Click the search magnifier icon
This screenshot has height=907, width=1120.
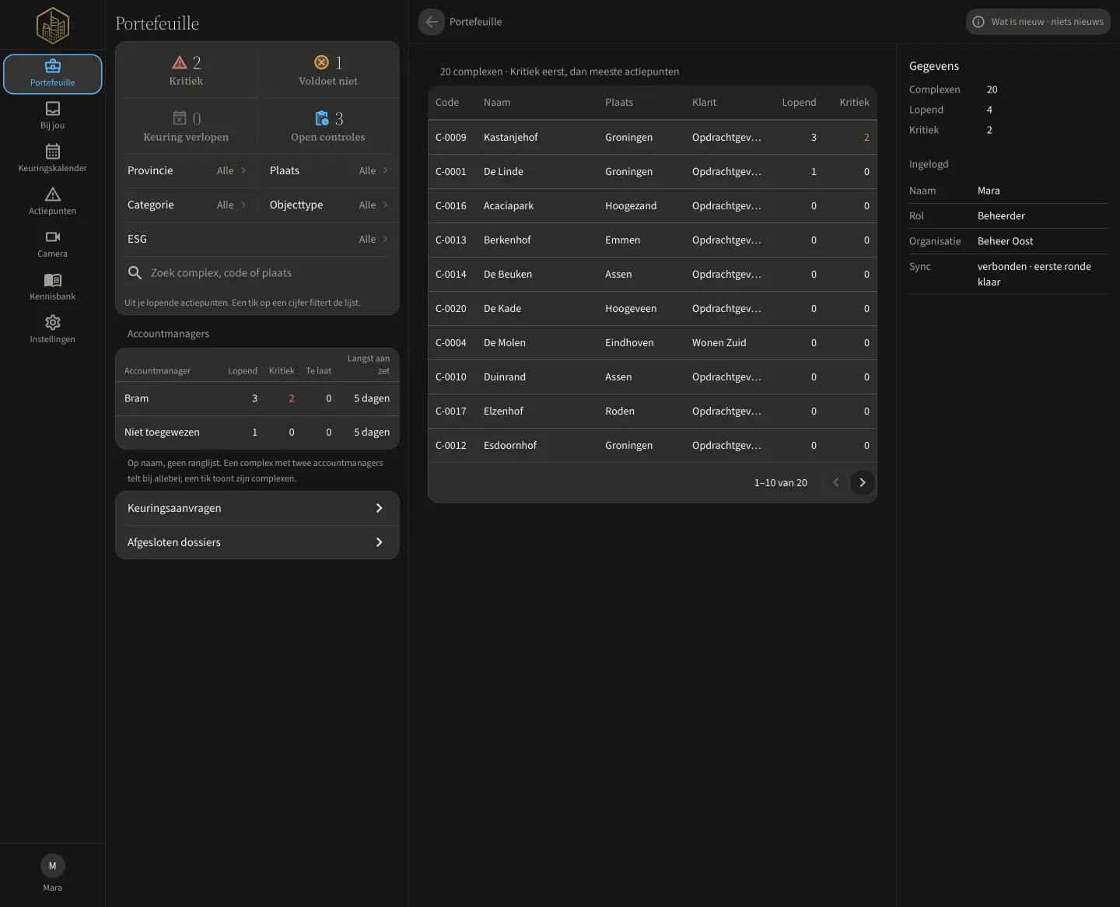point(135,273)
